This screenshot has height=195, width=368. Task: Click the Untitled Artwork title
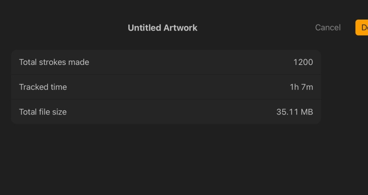pyautogui.click(x=162, y=28)
